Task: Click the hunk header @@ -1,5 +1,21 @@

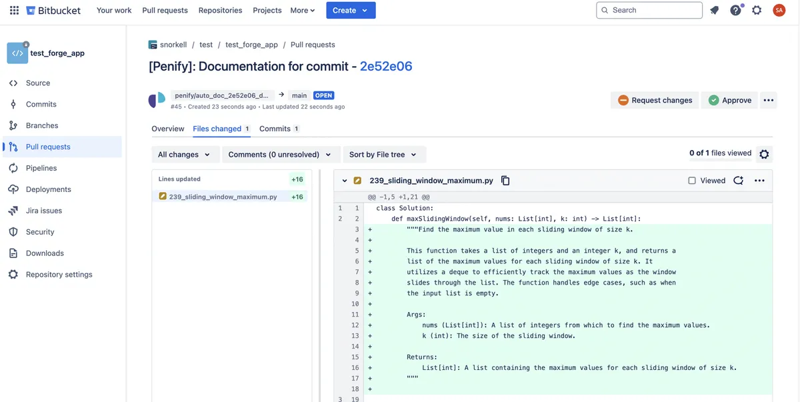Action: tap(399, 197)
